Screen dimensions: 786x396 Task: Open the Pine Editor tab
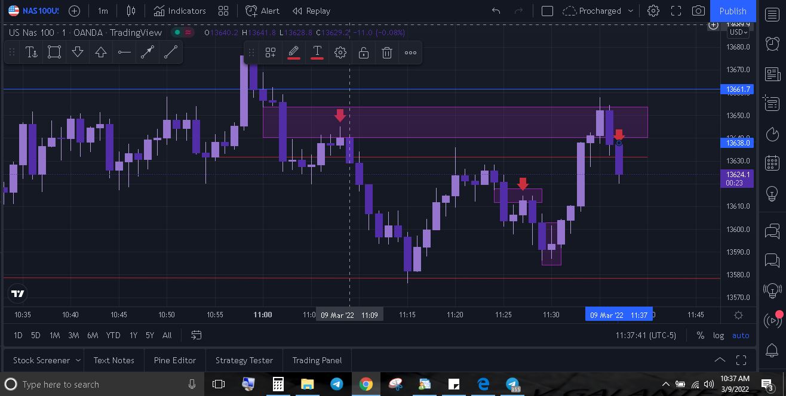click(x=175, y=360)
